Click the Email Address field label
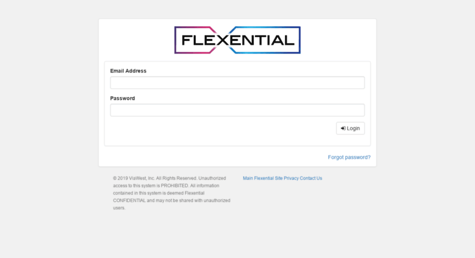This screenshot has height=258, width=475. pos(128,71)
